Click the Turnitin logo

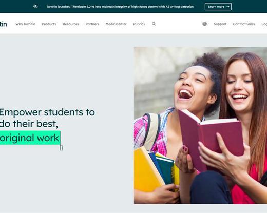coord(4,24)
